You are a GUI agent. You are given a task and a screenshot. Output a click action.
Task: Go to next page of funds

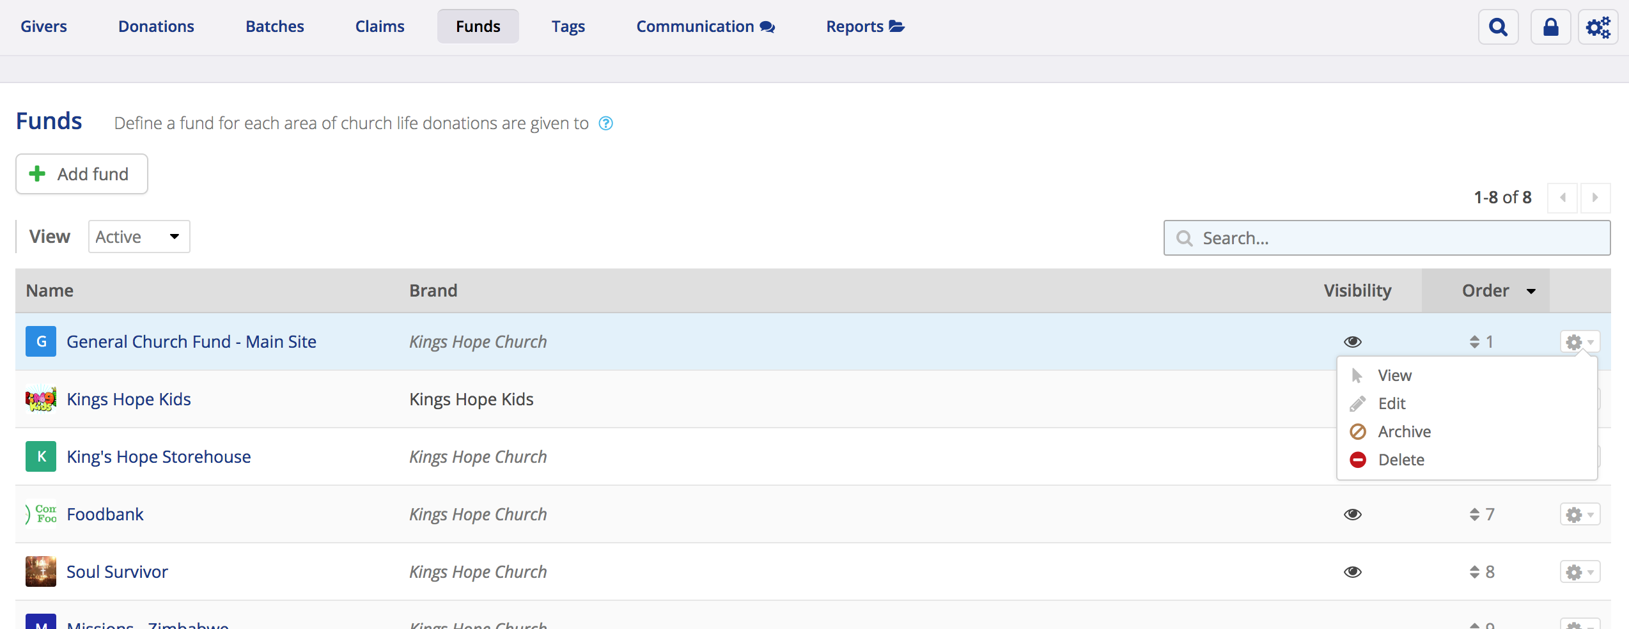click(1595, 198)
